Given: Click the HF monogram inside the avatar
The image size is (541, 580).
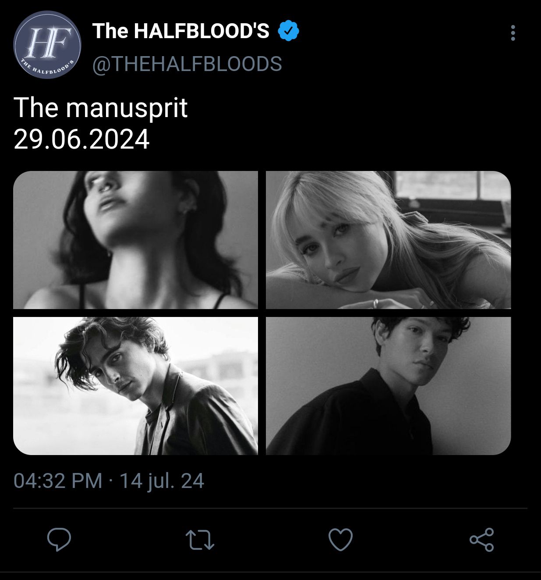Looking at the screenshot, I should tap(46, 43).
